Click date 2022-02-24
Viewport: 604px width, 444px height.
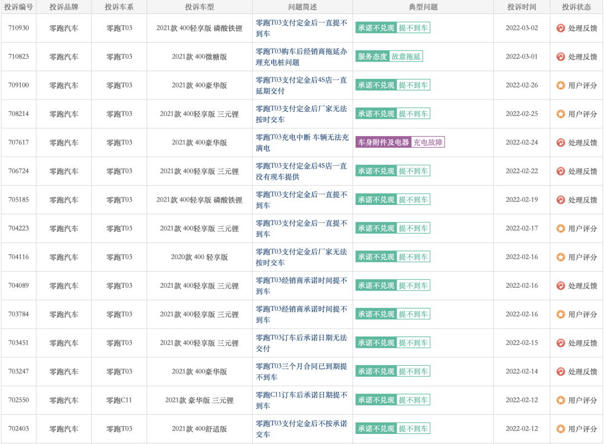[522, 143]
